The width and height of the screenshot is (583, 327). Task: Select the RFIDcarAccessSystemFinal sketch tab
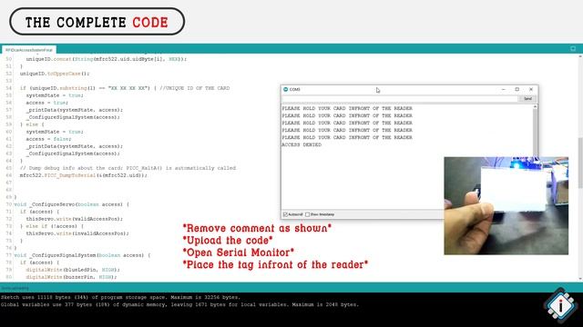click(29, 50)
